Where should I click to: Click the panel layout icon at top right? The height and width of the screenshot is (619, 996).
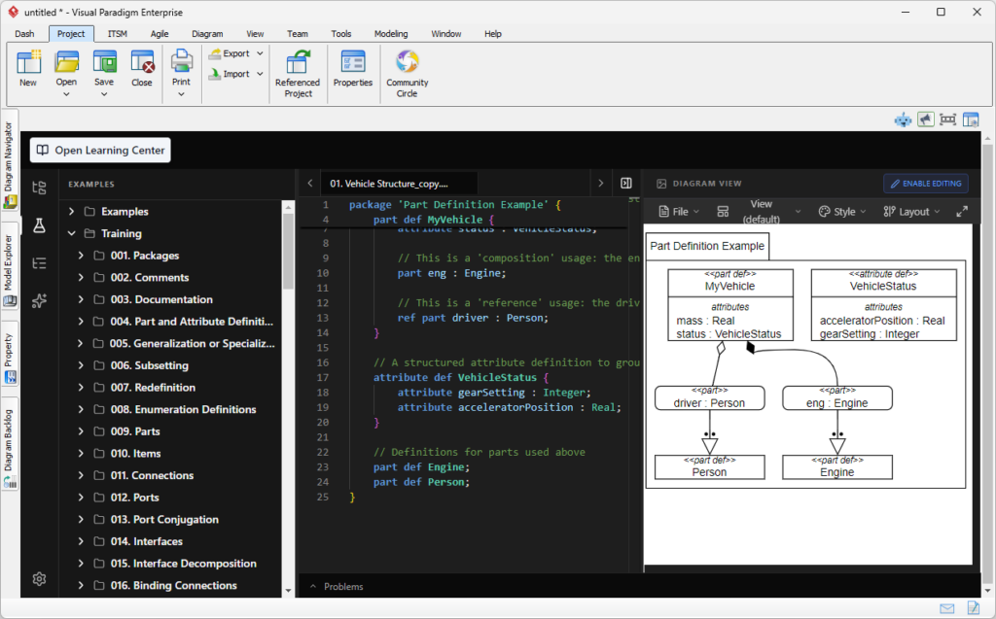click(x=971, y=120)
